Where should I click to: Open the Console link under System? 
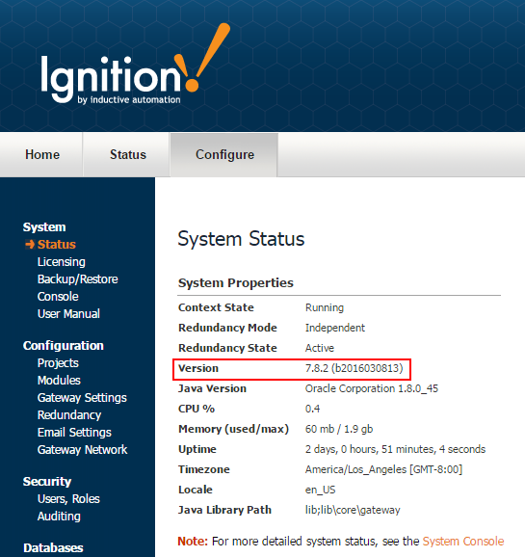pos(58,297)
